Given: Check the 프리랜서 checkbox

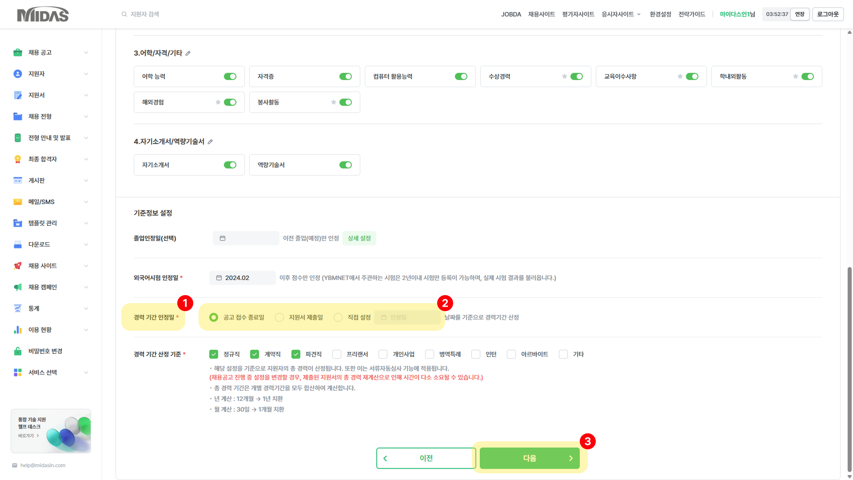Looking at the screenshot, I should [337, 354].
